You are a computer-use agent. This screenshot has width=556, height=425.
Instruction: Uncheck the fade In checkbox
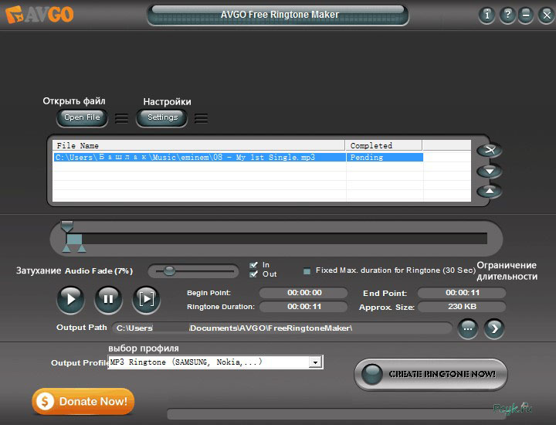[x=253, y=265]
